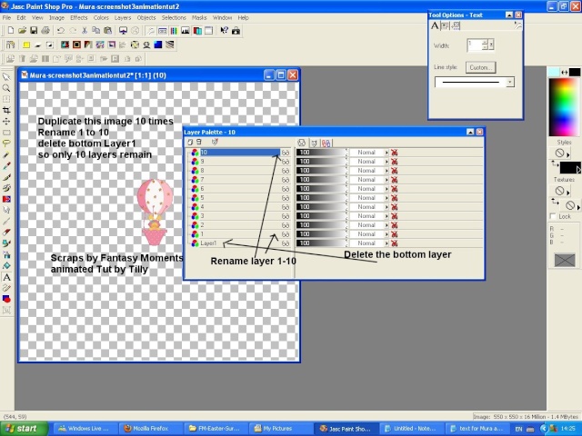The height and width of the screenshot is (436, 582).
Task: Click the Windows start button
Action: 25,429
